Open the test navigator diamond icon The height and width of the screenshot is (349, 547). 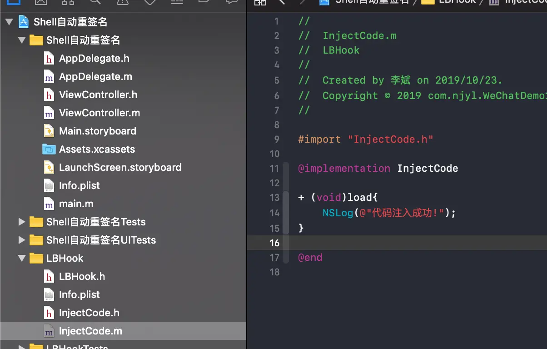149,1
